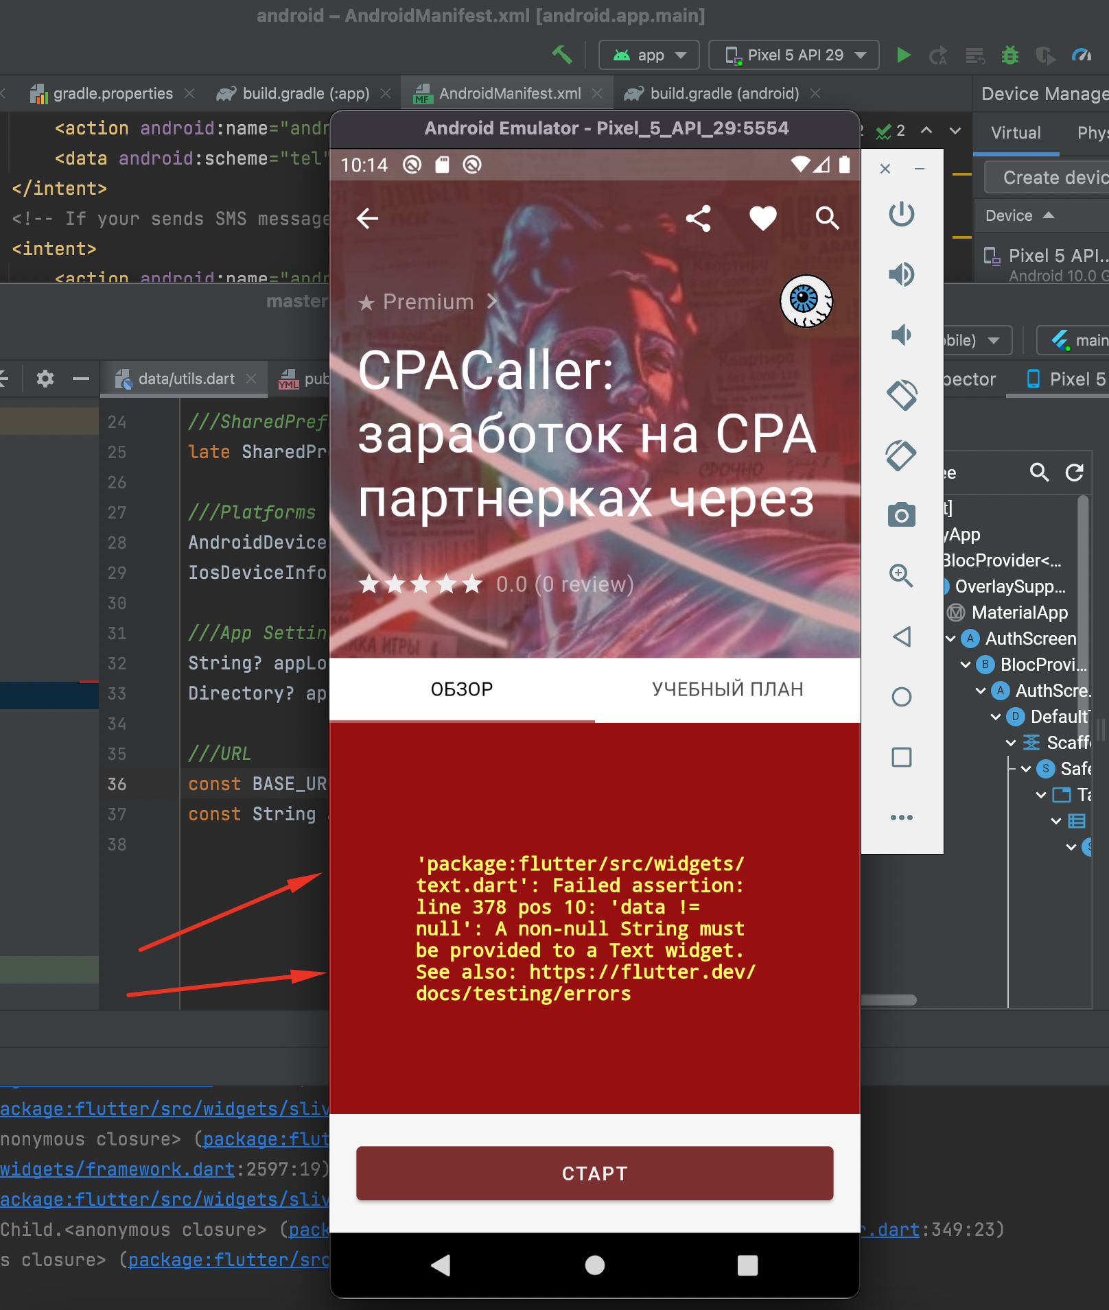This screenshot has width=1109, height=1310.
Task: Tap the back arrow in the app
Action: click(368, 219)
